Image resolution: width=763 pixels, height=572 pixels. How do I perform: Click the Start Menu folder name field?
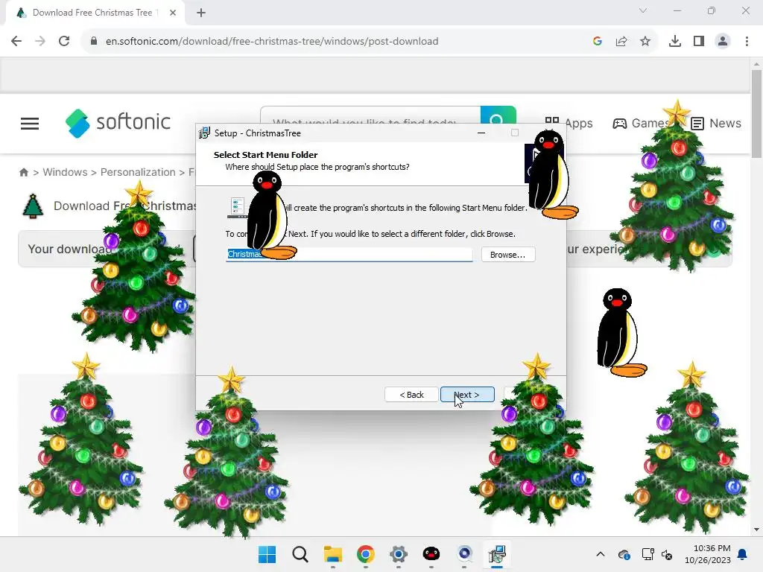pos(349,255)
